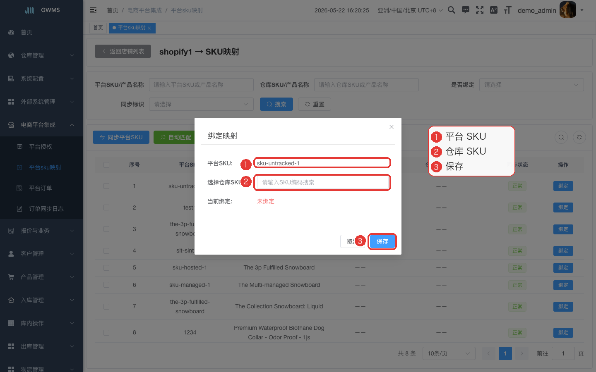Image resolution: width=596 pixels, height=372 pixels.
Task: Click the 同步平台SKU button
Action: coord(121,137)
